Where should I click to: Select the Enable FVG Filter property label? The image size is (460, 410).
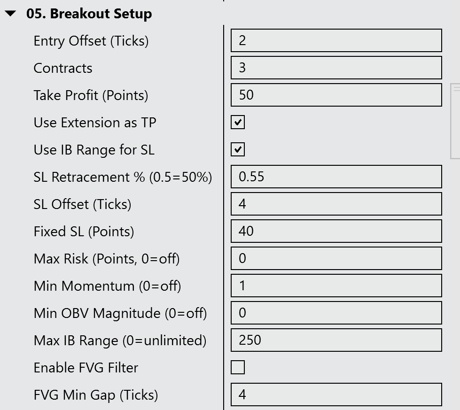86,367
